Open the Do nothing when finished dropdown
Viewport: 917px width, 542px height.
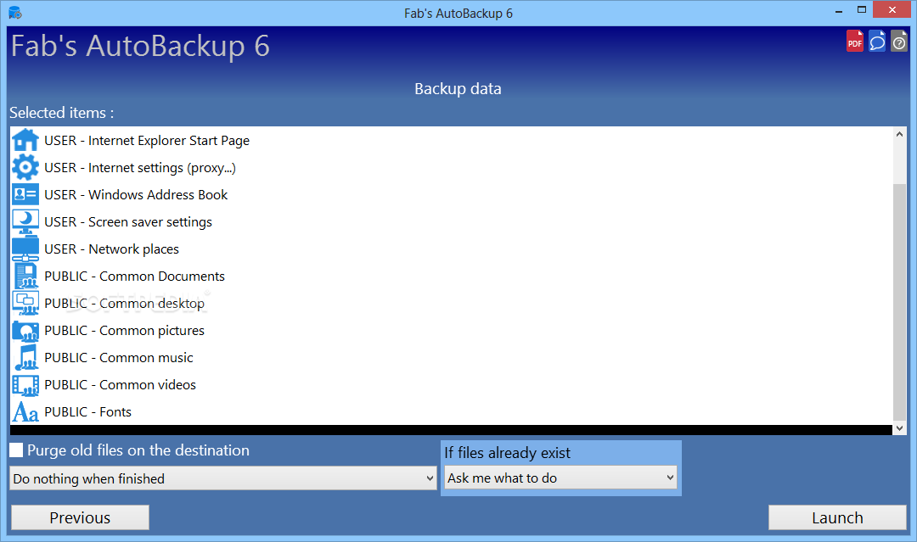222,478
